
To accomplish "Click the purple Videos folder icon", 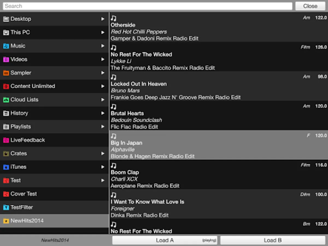I will (x=6, y=59).
